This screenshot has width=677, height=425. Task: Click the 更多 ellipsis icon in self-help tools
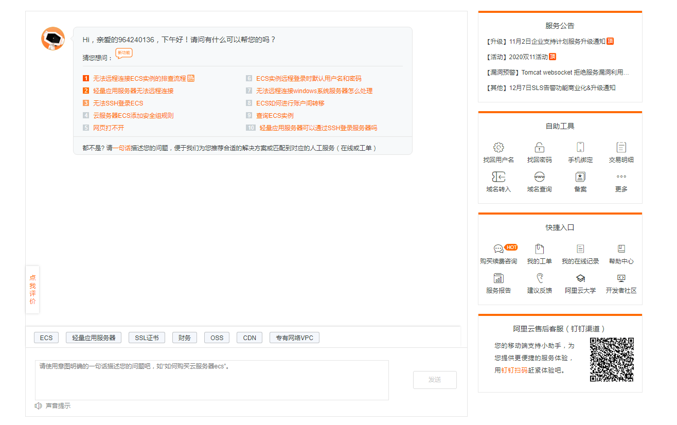click(x=621, y=182)
